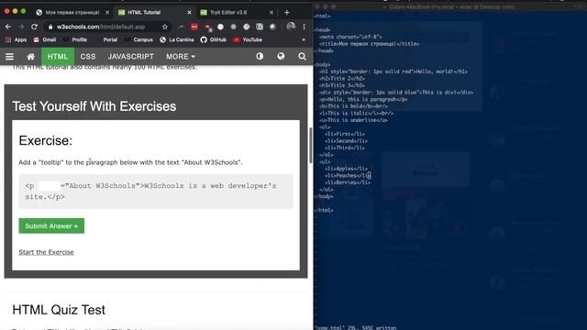Image resolution: width=587 pixels, height=330 pixels.
Task: Reload the page in Chrome
Action: tap(34, 27)
